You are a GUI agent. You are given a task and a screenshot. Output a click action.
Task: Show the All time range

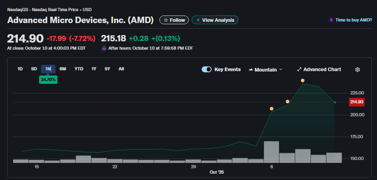(121, 69)
